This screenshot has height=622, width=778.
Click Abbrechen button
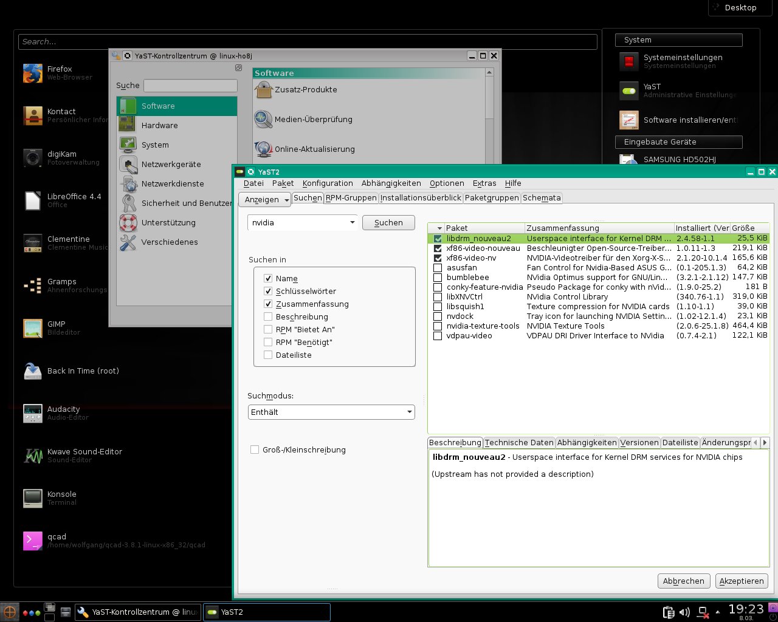pyautogui.click(x=683, y=581)
